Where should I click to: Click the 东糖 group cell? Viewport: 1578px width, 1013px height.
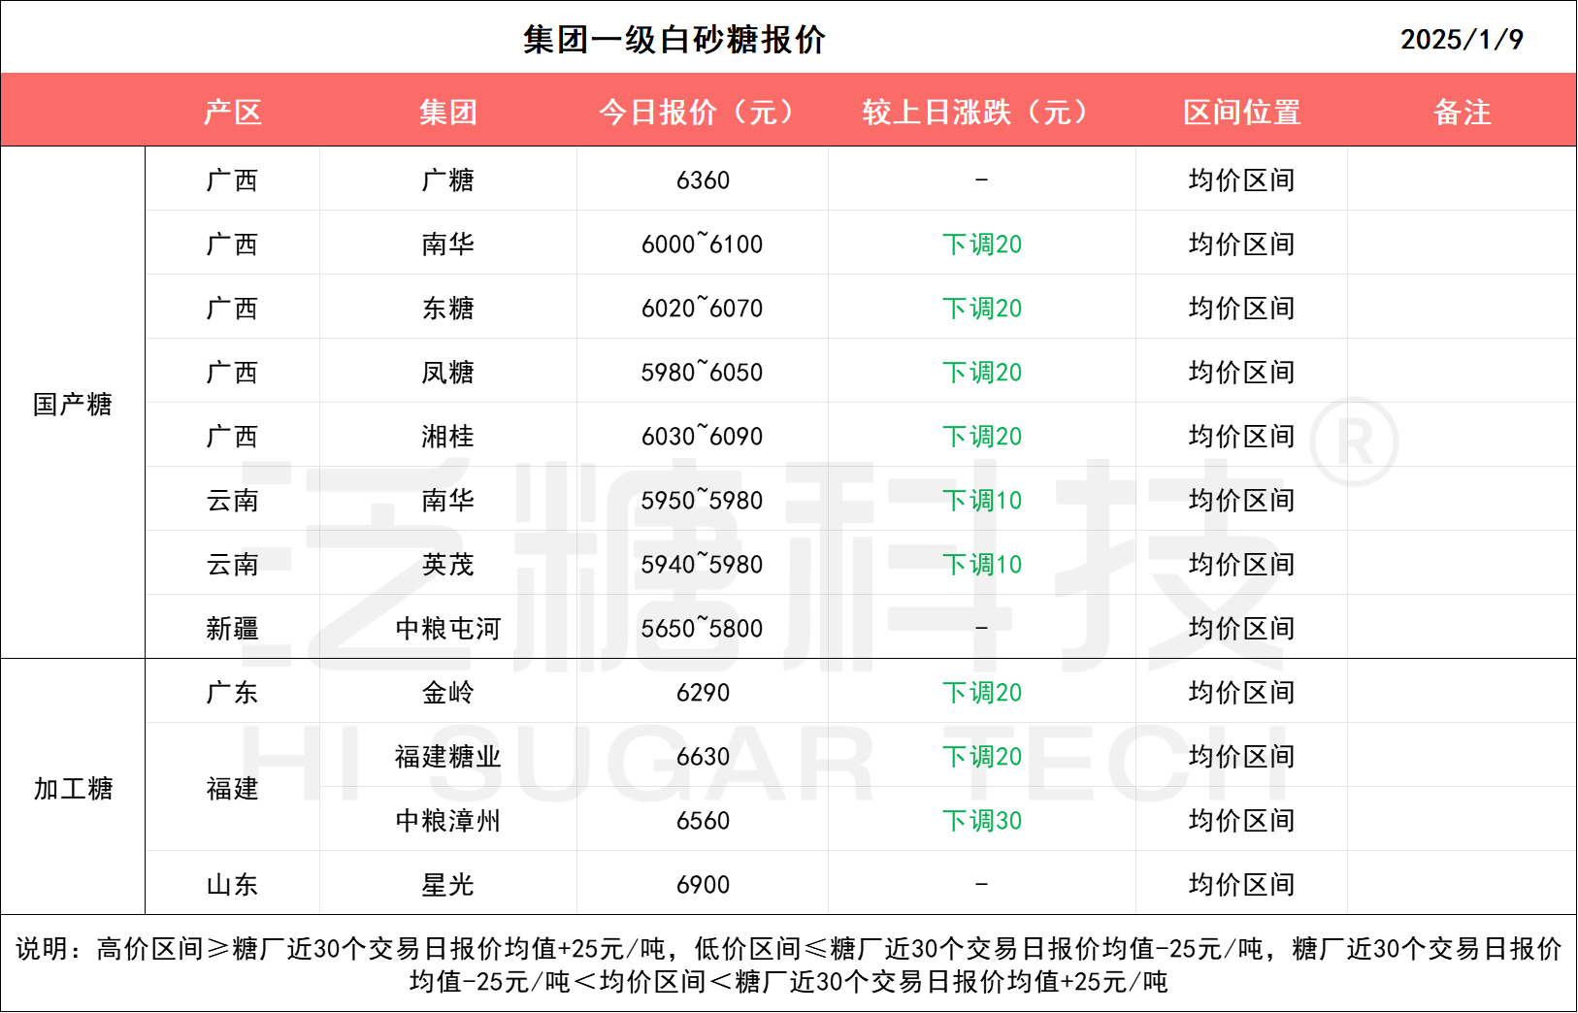pyautogui.click(x=448, y=308)
